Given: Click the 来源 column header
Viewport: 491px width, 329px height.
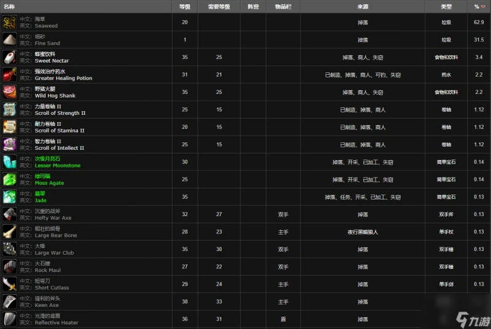Looking at the screenshot, I should (x=363, y=7).
